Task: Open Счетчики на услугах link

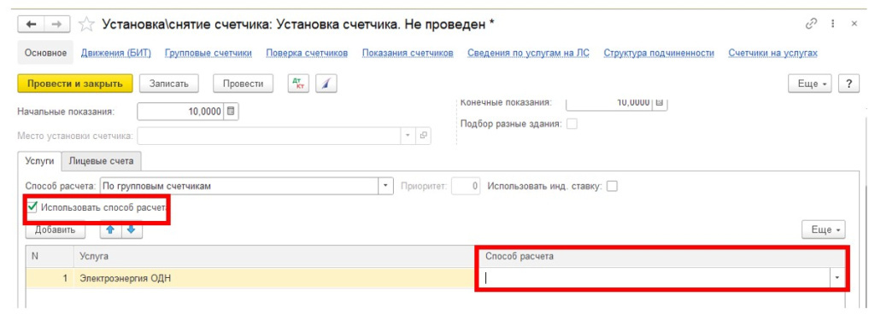Action: coord(772,53)
